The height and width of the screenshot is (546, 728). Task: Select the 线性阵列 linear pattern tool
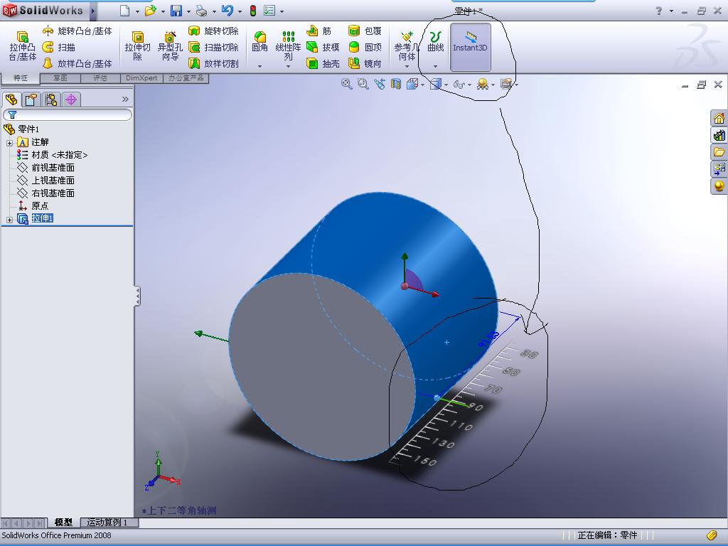coord(289,46)
